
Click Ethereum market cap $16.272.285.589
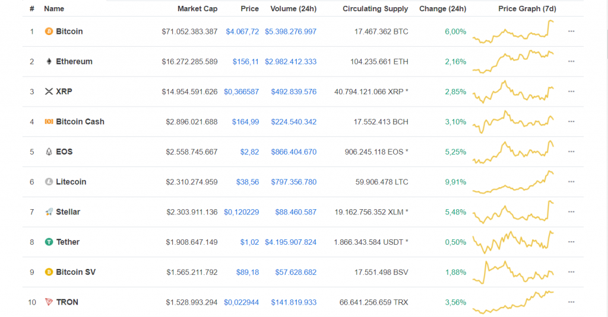[x=189, y=62]
